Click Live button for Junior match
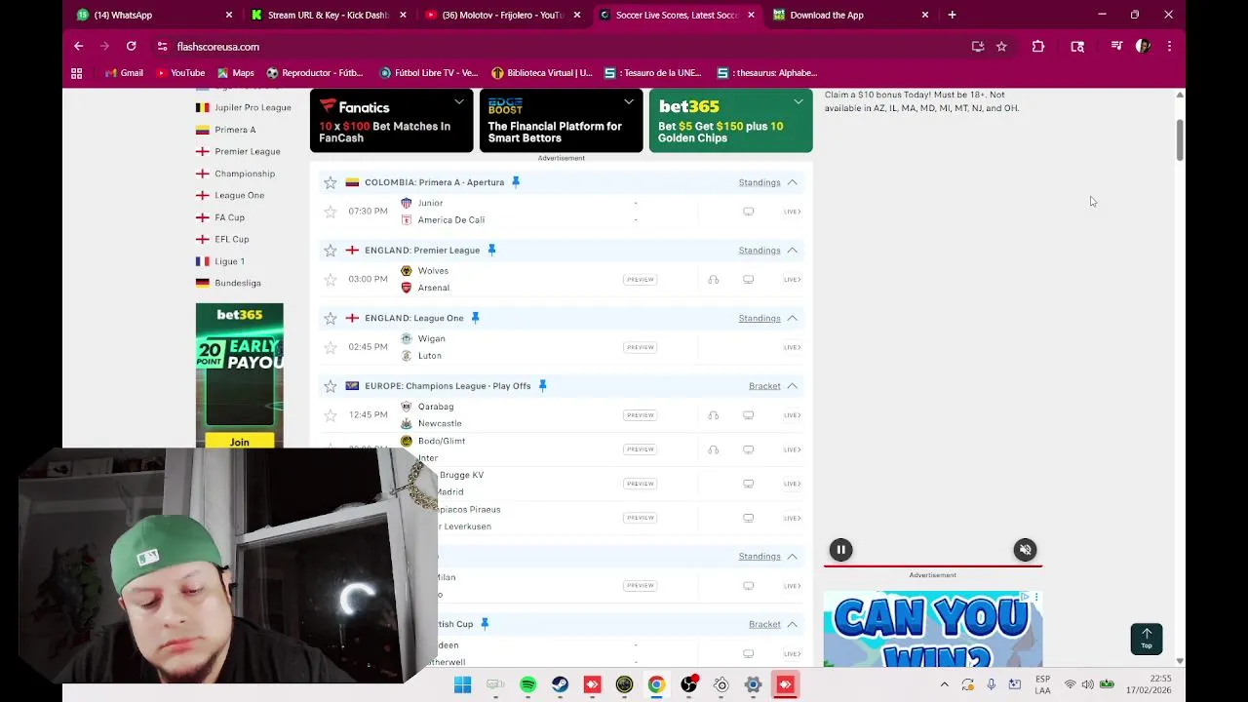1248x702 pixels. pos(792,212)
